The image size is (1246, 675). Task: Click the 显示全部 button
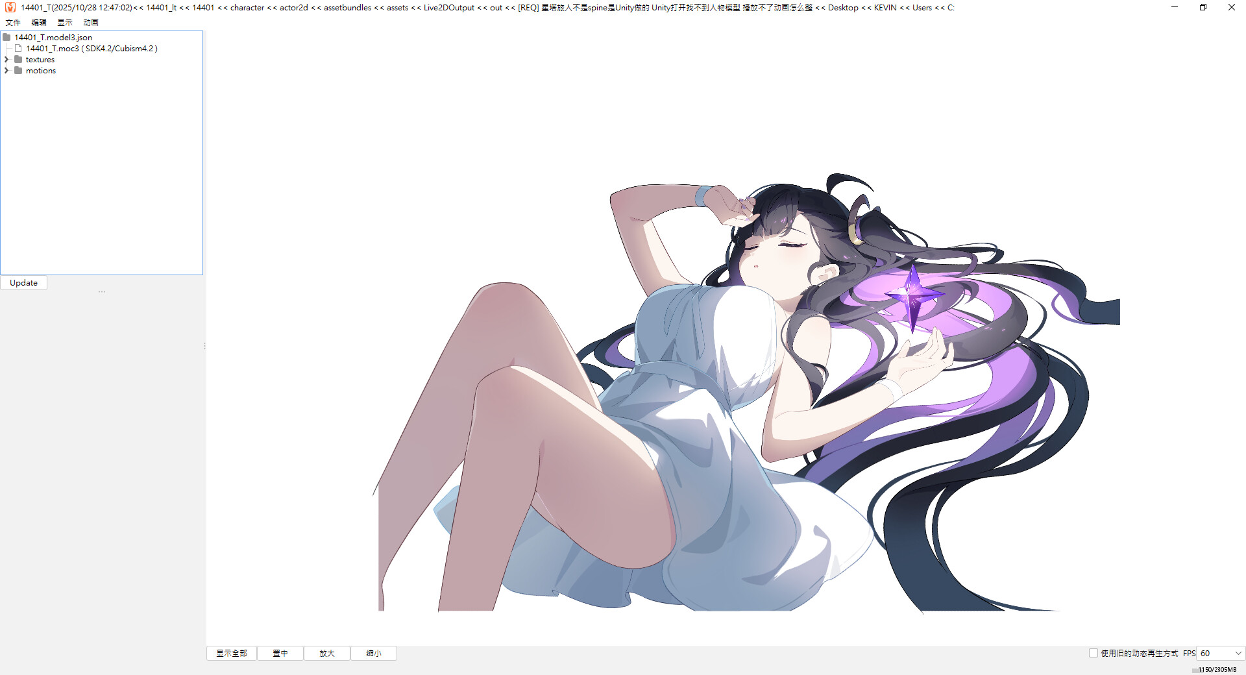(232, 654)
